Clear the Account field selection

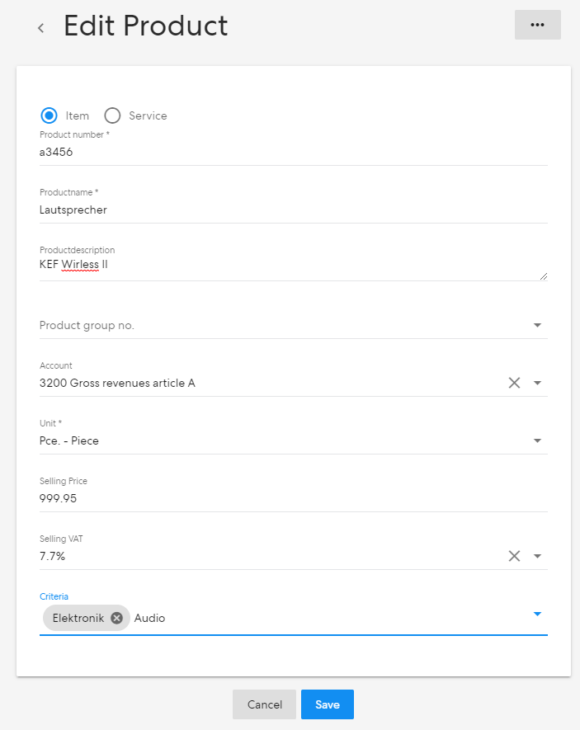point(514,383)
